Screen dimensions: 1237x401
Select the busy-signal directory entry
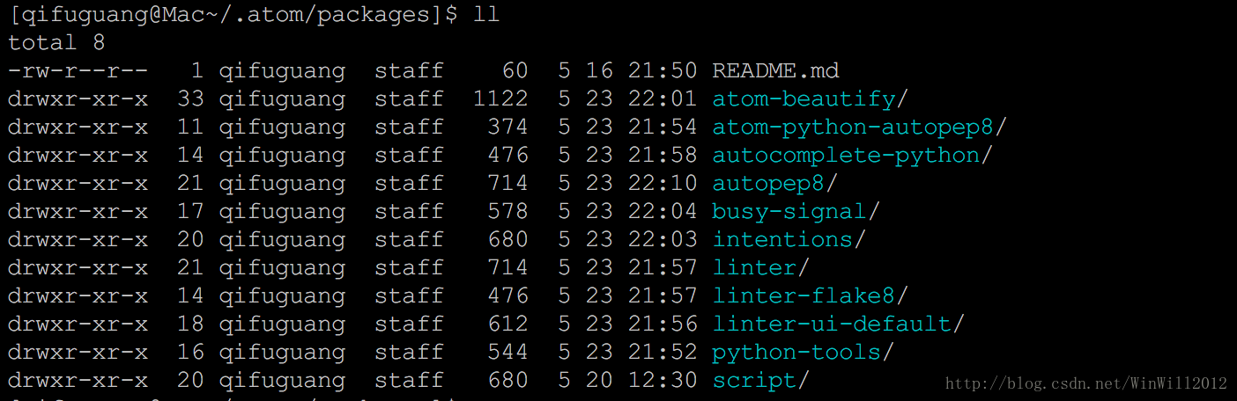pos(789,211)
